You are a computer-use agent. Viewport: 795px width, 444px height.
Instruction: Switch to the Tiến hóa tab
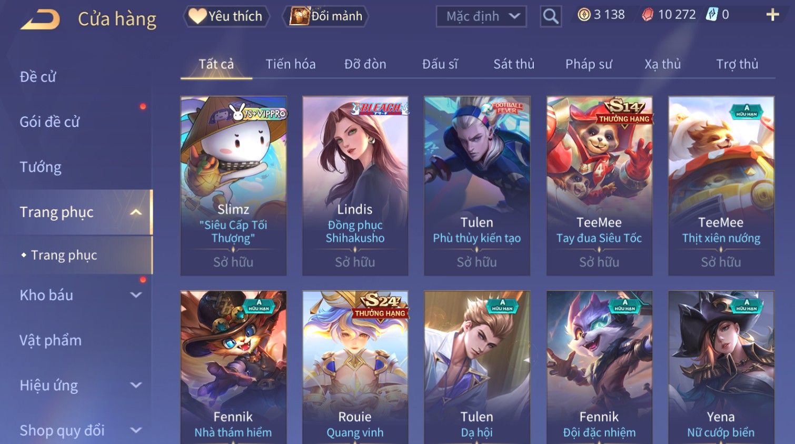click(x=291, y=64)
